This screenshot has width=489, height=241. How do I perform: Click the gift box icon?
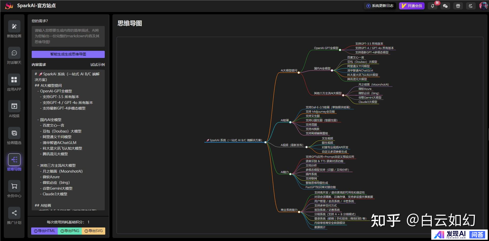click(x=458, y=6)
